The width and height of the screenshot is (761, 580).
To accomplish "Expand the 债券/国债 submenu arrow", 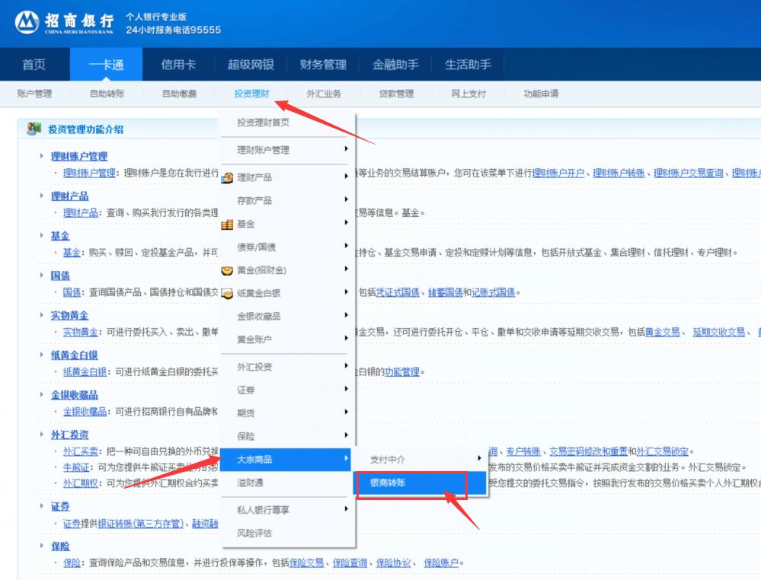I will (x=346, y=245).
